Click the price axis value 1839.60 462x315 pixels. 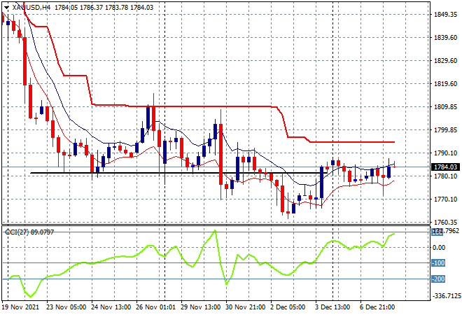(x=445, y=37)
